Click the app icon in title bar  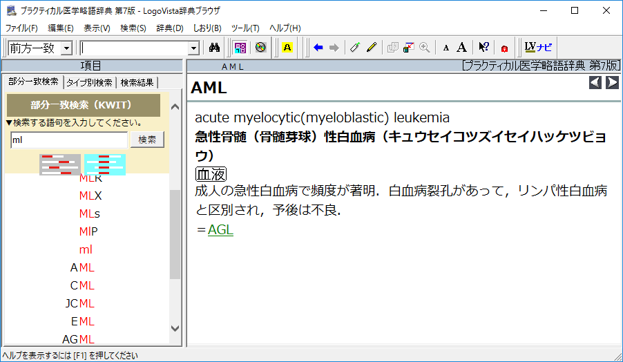tap(11, 10)
